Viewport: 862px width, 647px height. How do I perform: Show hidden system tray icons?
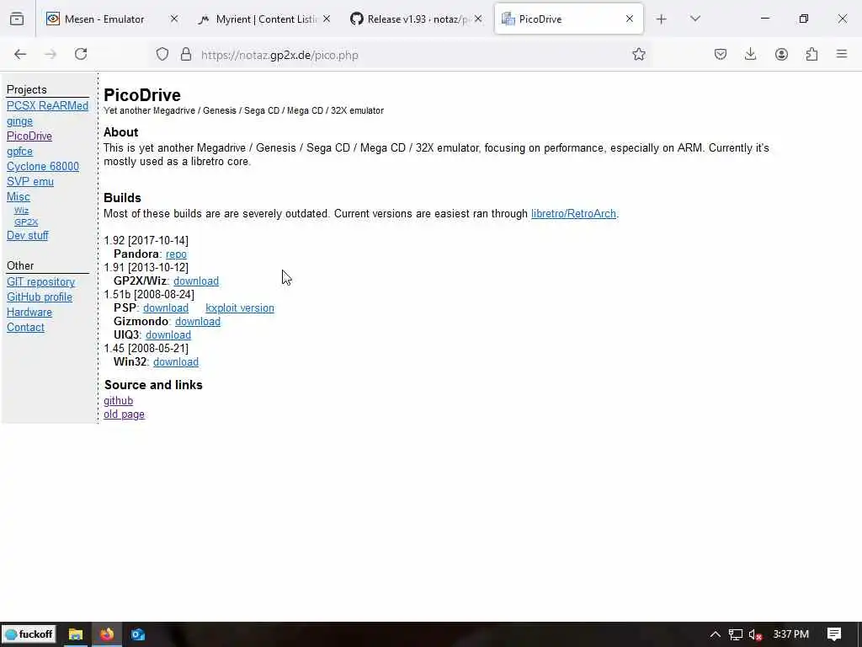pos(715,634)
